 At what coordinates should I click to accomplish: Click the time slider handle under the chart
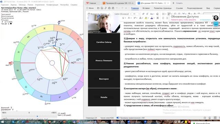tap(37, 116)
